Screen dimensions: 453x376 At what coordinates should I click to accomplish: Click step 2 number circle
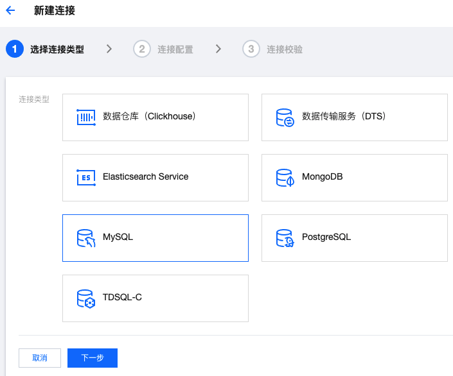coord(142,49)
